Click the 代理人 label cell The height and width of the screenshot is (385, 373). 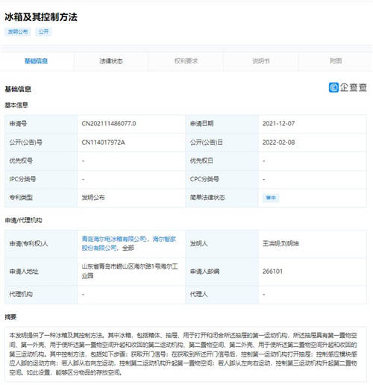(222, 294)
